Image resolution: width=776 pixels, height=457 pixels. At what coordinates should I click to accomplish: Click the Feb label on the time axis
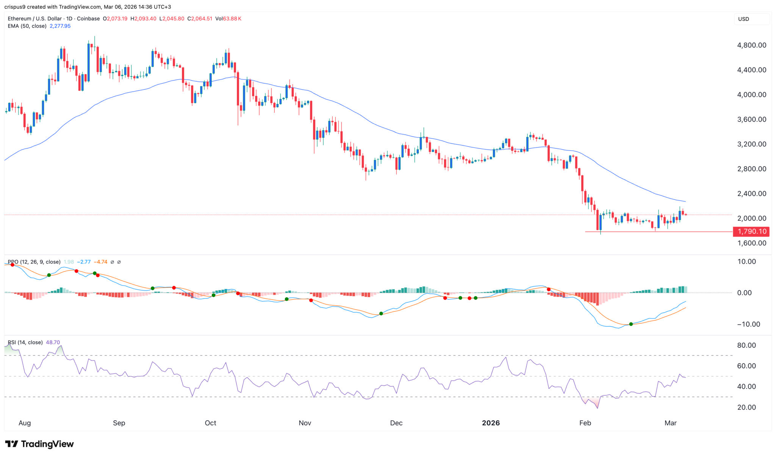(x=585, y=423)
